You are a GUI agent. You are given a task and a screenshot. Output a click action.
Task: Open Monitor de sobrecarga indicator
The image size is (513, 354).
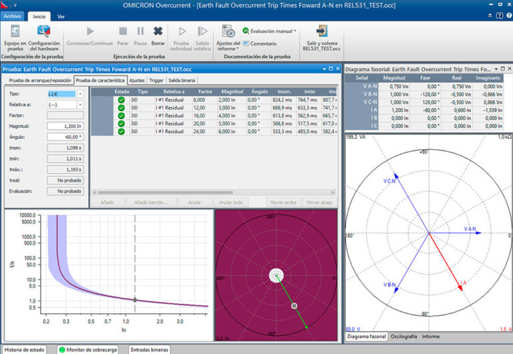tap(88, 350)
